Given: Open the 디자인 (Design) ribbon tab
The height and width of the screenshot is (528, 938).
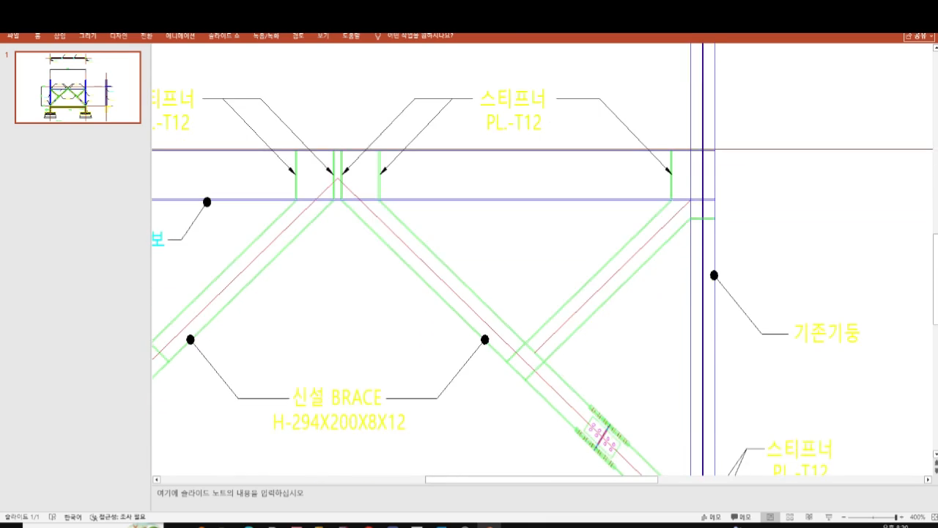Looking at the screenshot, I should [x=119, y=36].
